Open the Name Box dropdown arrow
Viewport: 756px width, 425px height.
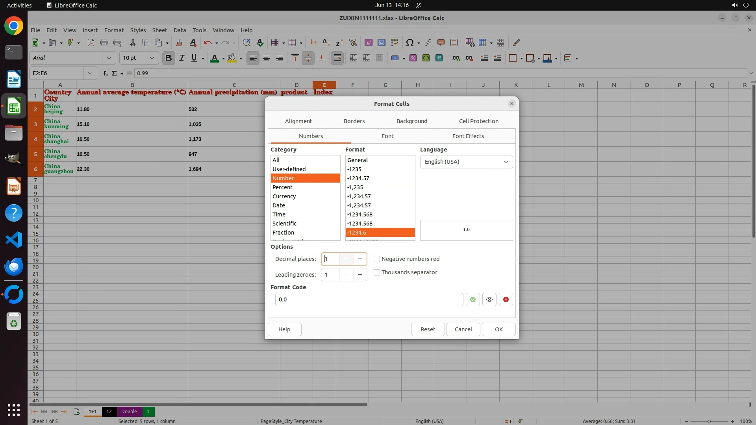90,73
